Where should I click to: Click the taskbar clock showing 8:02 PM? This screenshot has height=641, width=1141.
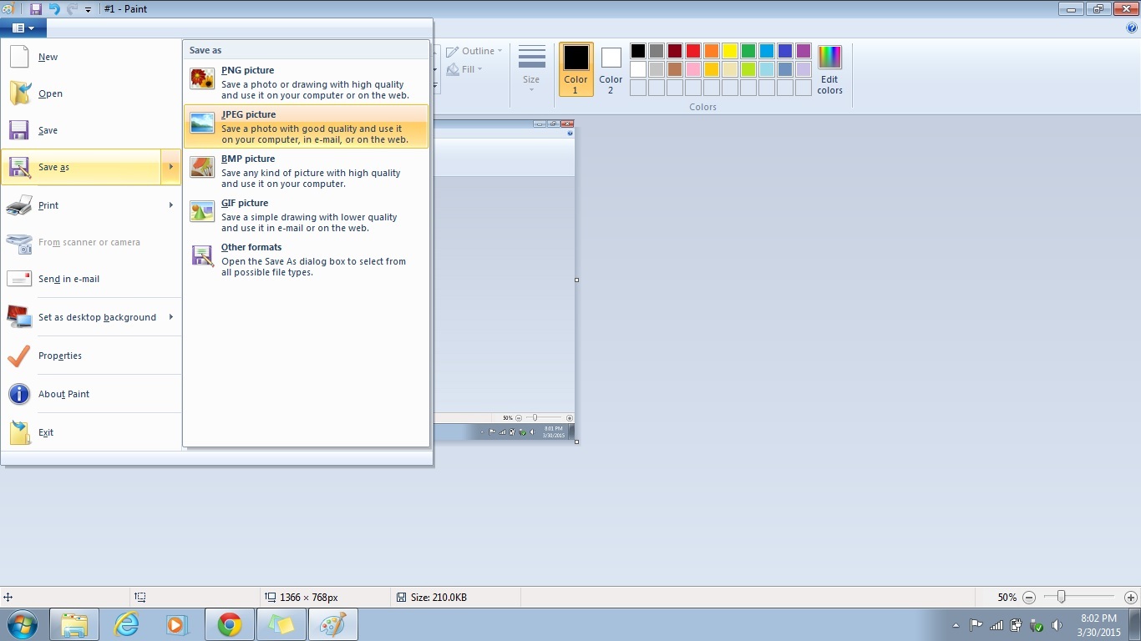point(1098,625)
